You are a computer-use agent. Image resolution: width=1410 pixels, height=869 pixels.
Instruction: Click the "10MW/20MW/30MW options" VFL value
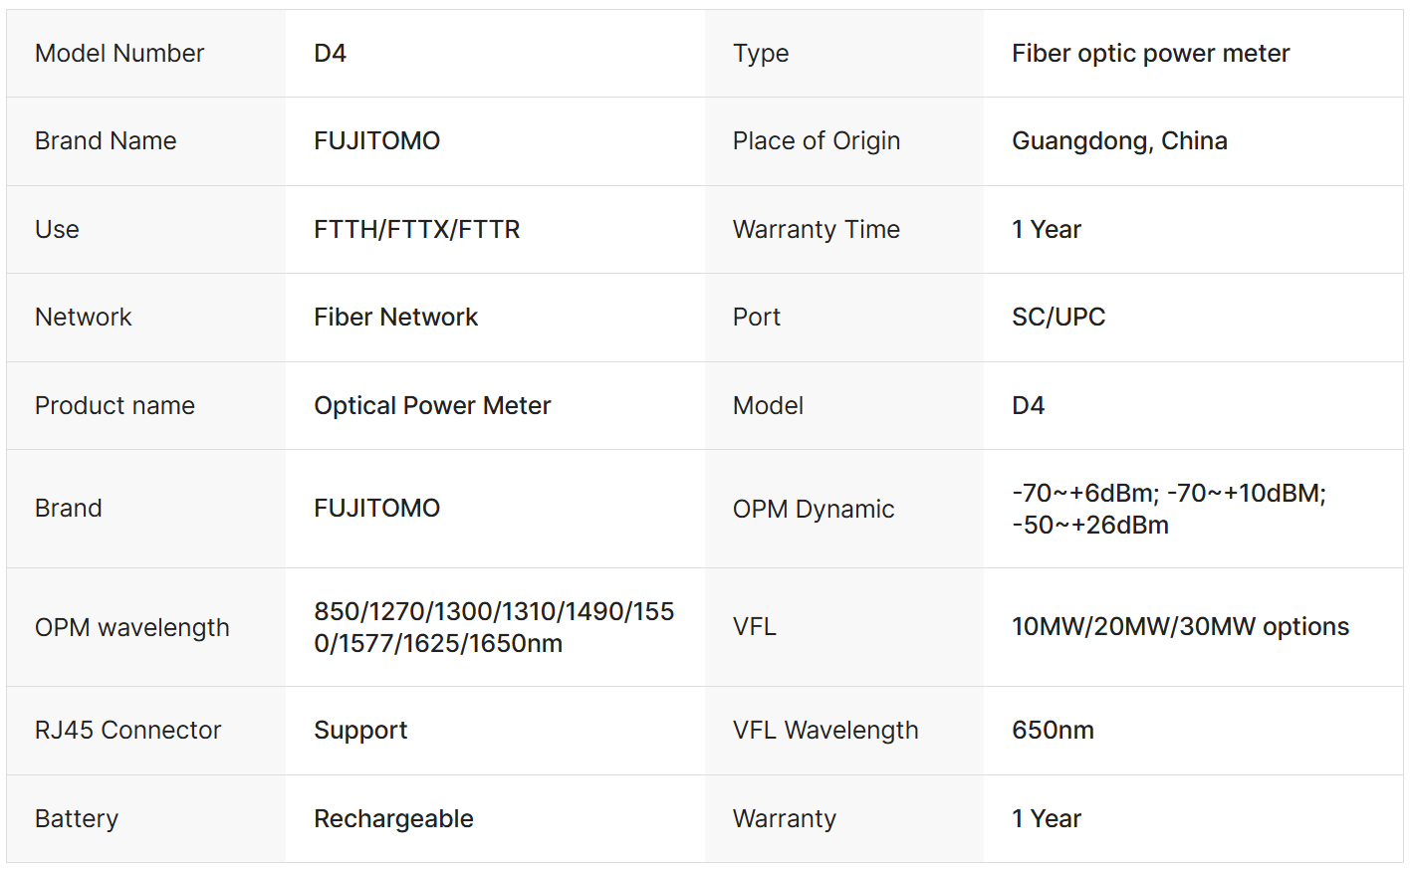[1180, 627]
